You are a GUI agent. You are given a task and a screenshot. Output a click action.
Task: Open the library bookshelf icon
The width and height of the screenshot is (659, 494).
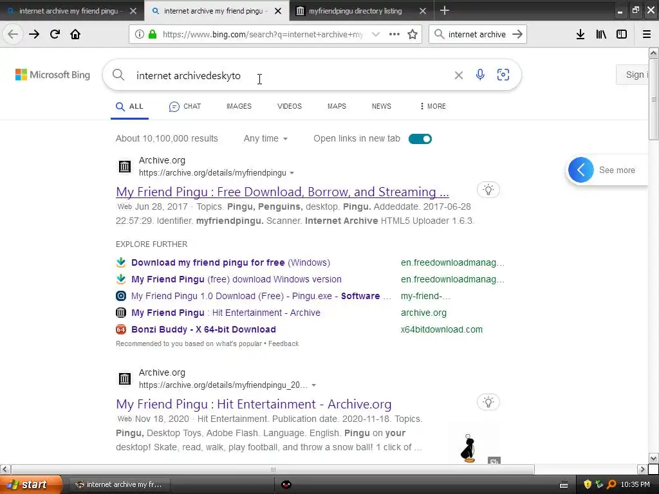click(x=601, y=35)
